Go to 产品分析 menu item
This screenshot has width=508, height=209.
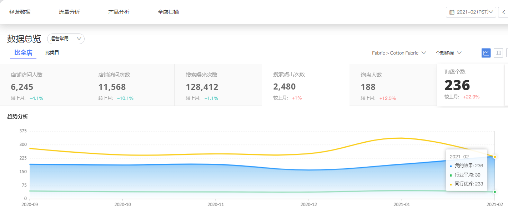(x=119, y=12)
